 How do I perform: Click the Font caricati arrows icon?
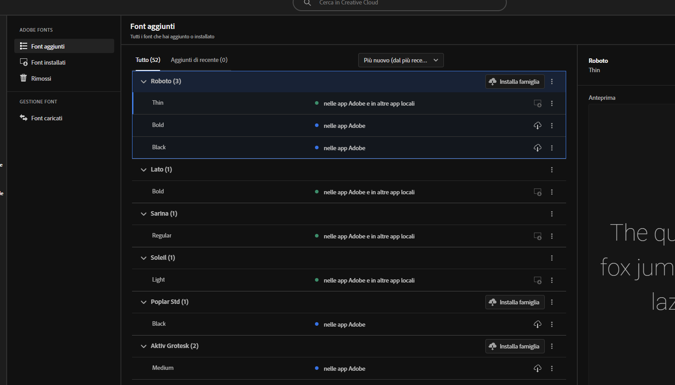click(24, 118)
